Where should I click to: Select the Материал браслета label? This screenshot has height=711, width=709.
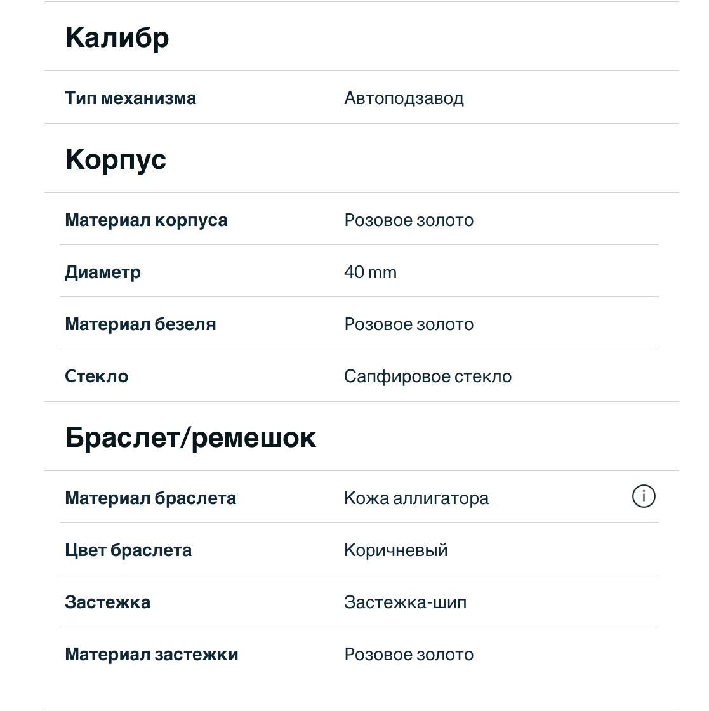point(150,498)
